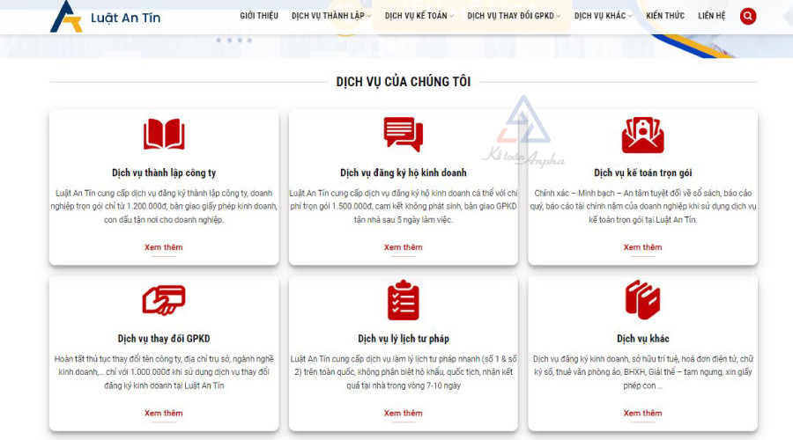793x440 pixels.
Task: Click Xem thêm under lý lịch tư pháp
Action: 403,413
